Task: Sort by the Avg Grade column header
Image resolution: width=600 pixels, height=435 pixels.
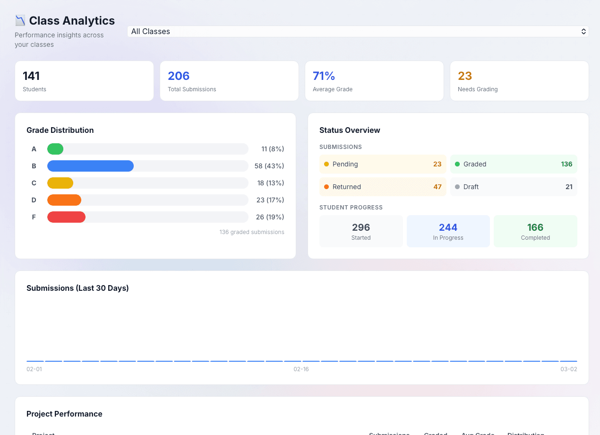Action: tap(478, 434)
